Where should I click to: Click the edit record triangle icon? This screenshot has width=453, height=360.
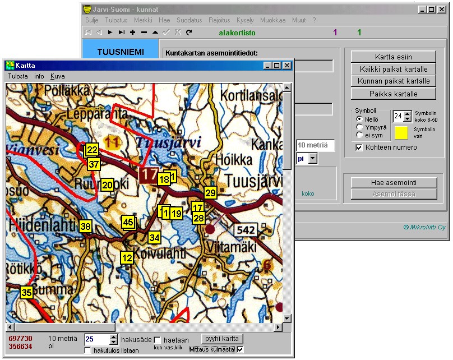click(x=155, y=33)
